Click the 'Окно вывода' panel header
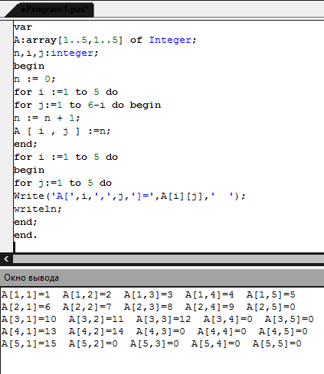Image resolution: width=324 pixels, height=374 pixels. (162, 278)
